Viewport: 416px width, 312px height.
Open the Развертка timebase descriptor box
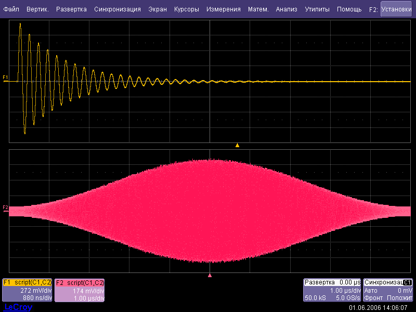click(332, 290)
